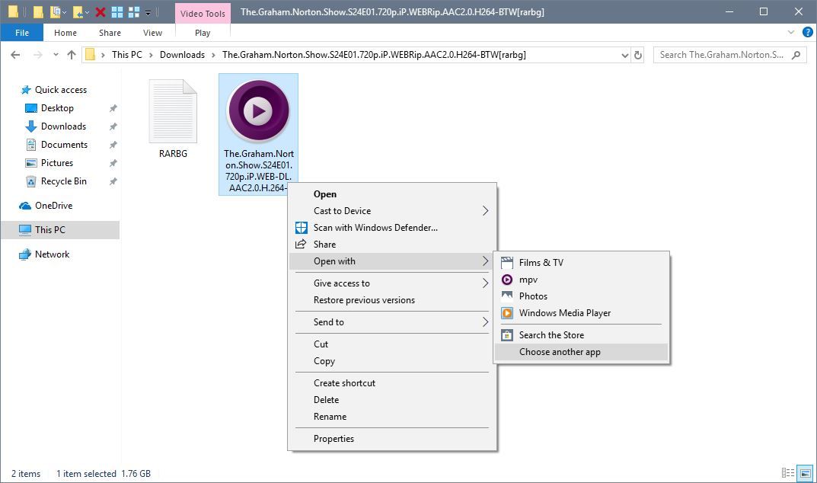Go forward with the forward arrow
This screenshot has width=817, height=483.
pos(37,55)
